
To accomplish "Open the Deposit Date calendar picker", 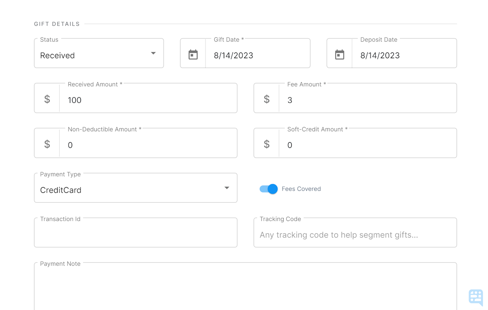I will tap(340, 54).
